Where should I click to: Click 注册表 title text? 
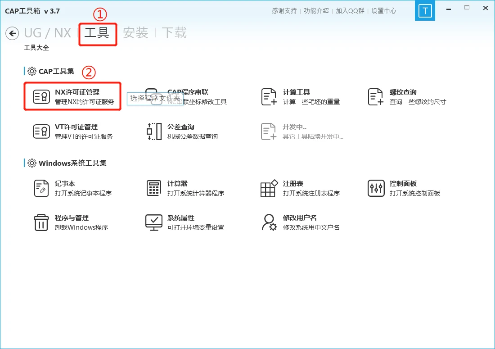pyautogui.click(x=293, y=184)
